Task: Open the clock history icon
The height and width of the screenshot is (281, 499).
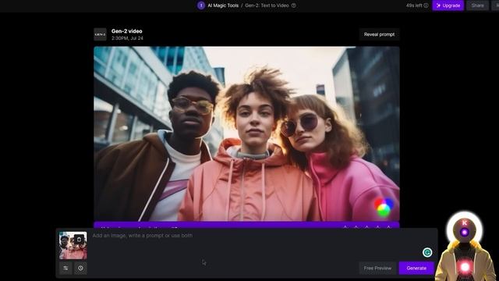Action: tap(80, 268)
